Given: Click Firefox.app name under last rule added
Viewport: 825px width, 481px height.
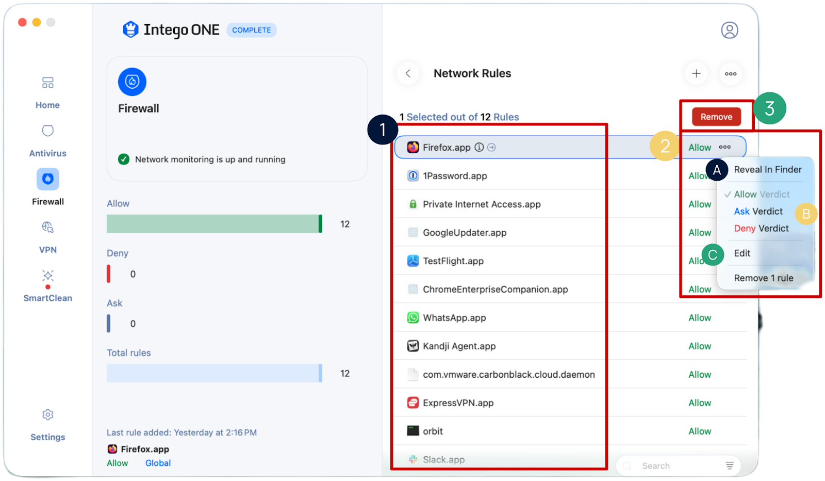Looking at the screenshot, I should 145,449.
